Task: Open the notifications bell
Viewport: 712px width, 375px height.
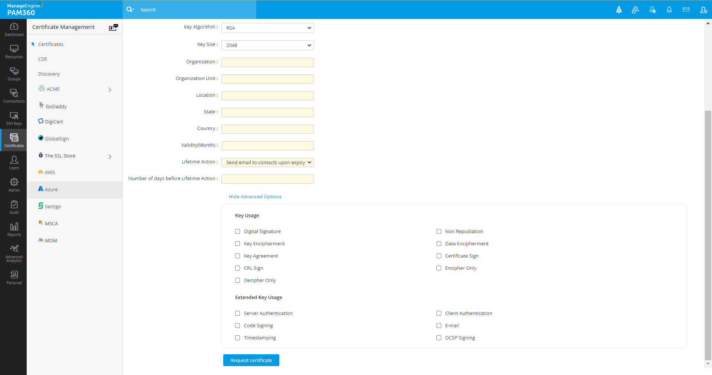Action: click(x=669, y=10)
